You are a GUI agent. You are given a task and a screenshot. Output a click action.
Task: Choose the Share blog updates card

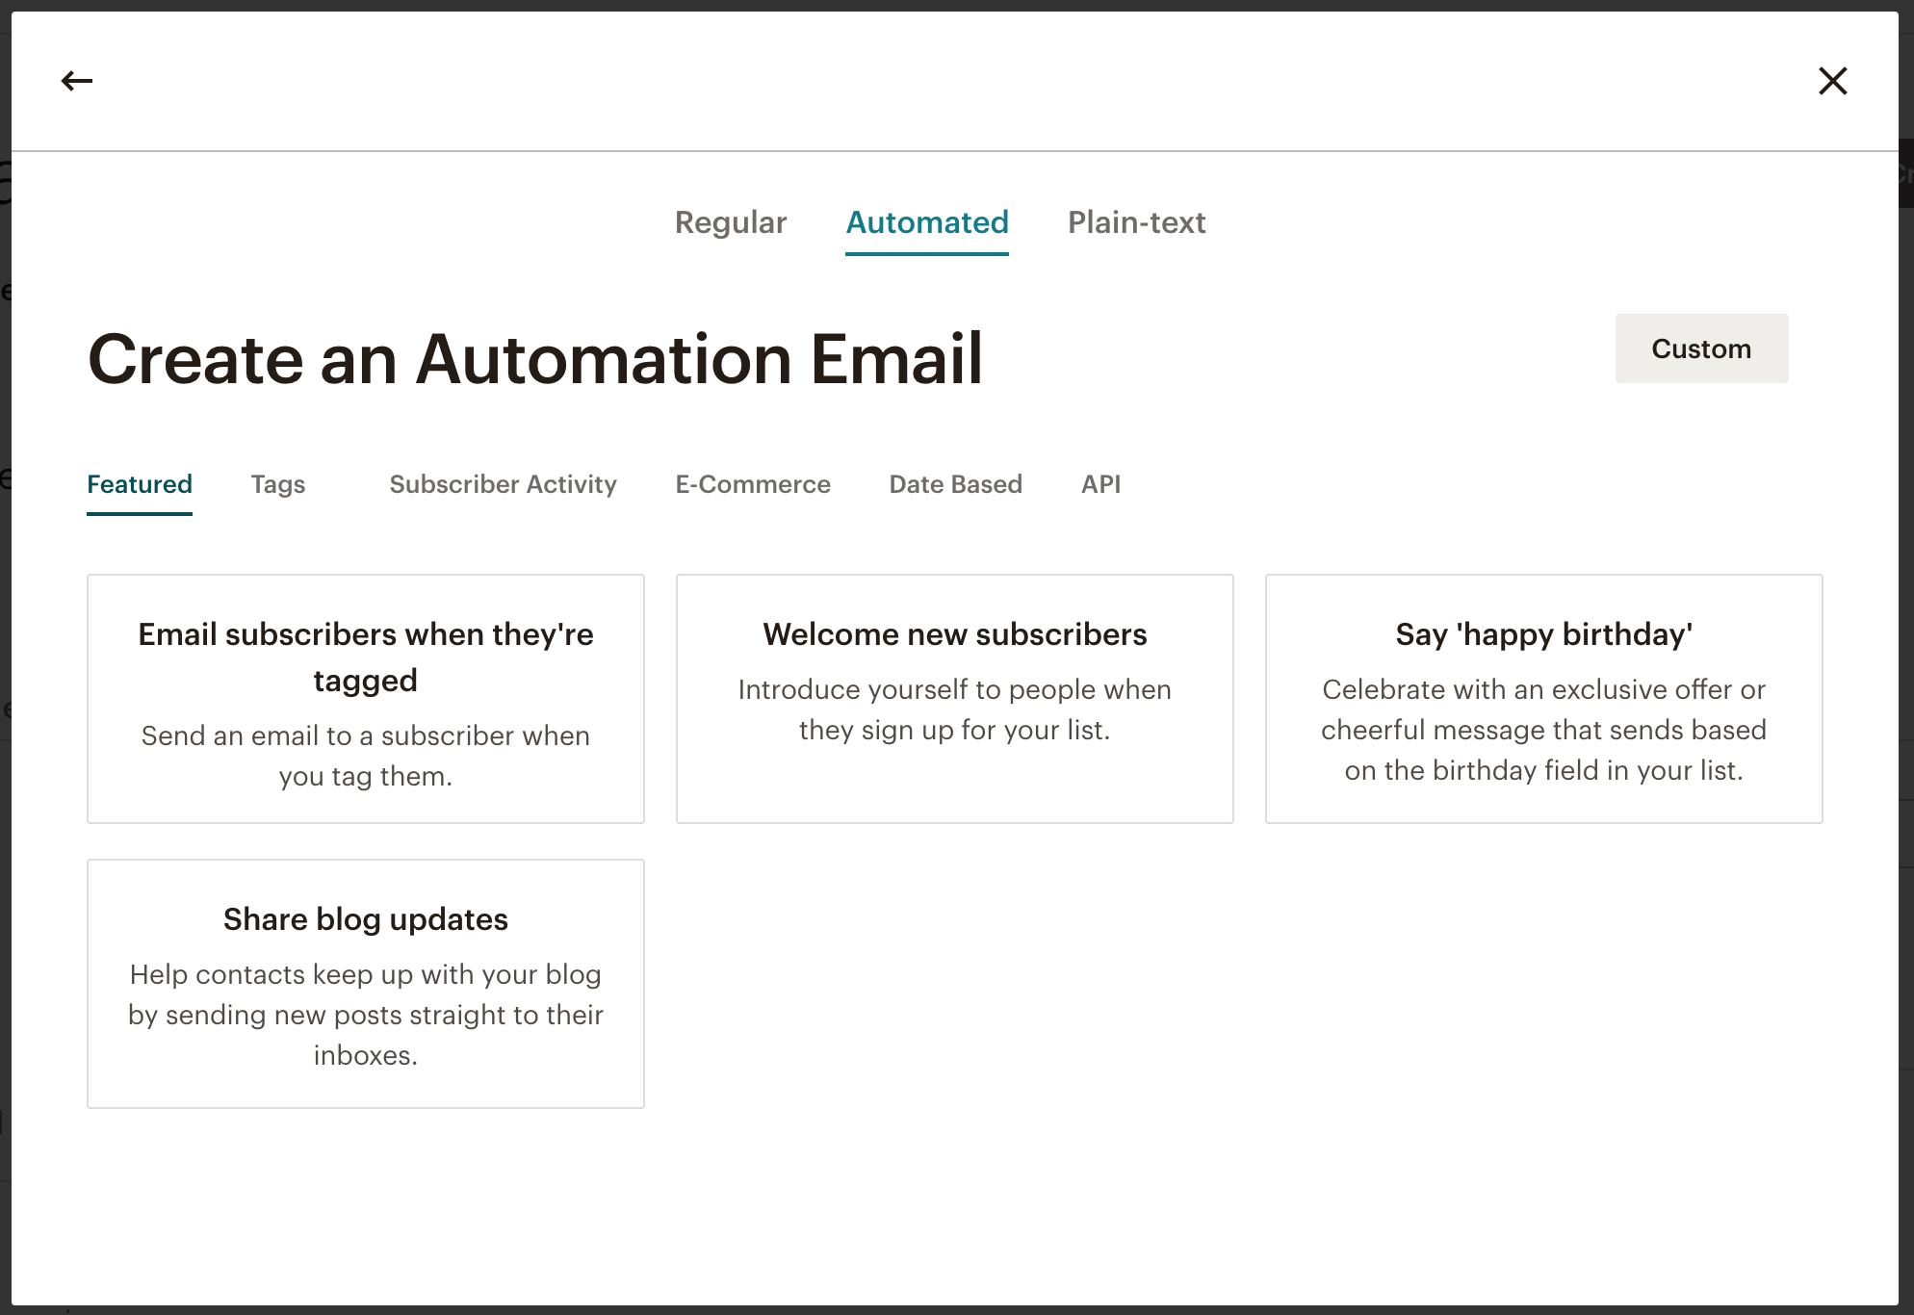[x=366, y=984]
